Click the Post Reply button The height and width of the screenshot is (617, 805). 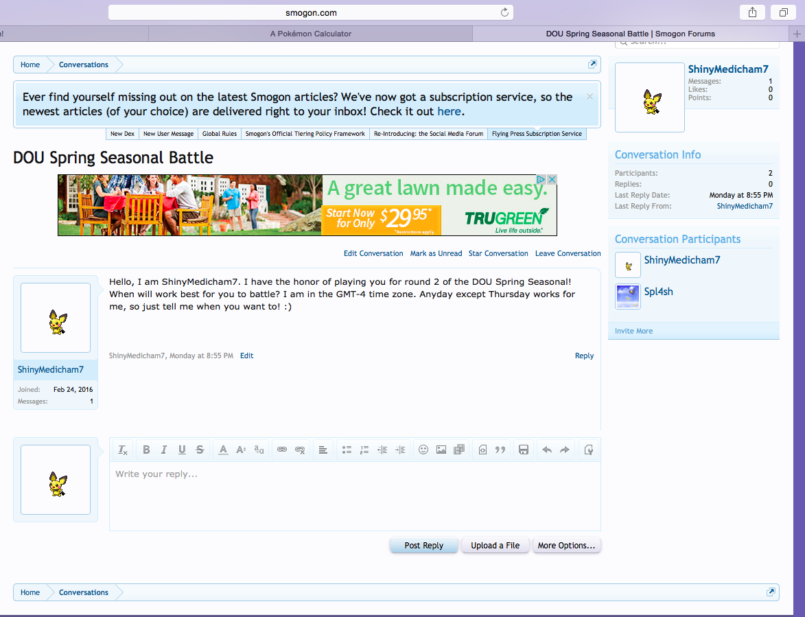click(x=423, y=546)
